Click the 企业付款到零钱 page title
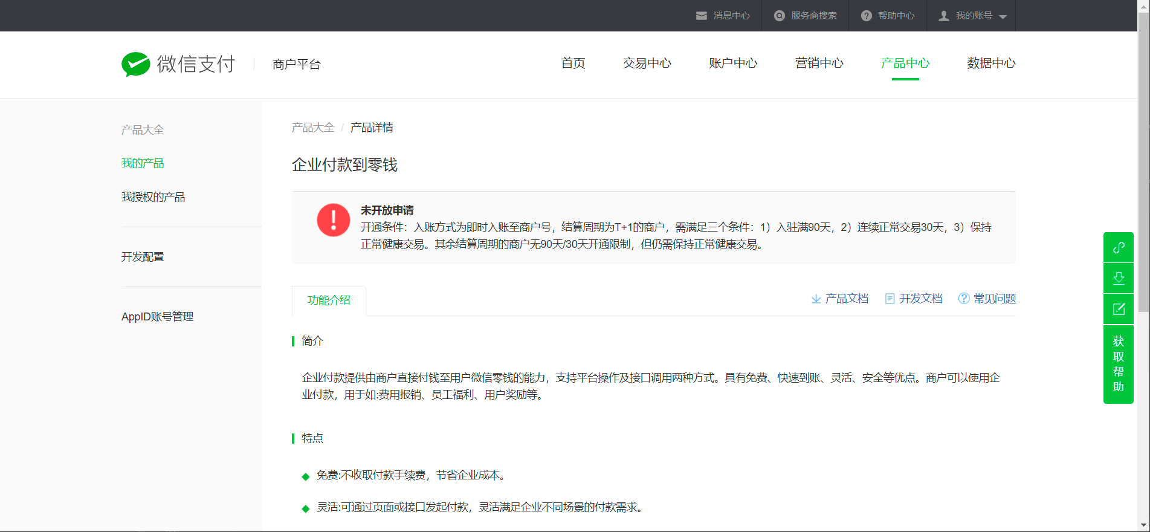1150x532 pixels. tap(344, 165)
